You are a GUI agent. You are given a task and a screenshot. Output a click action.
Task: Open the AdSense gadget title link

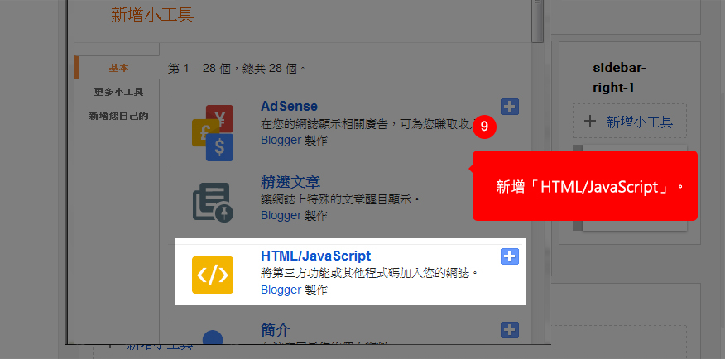(289, 106)
